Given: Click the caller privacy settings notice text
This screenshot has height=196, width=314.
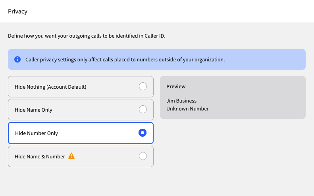Looking at the screenshot, I should [x=125, y=60].
